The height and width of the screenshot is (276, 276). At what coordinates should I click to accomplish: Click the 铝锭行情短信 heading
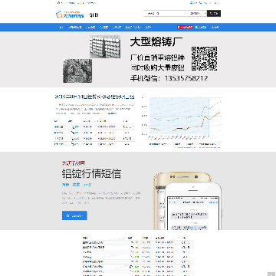pos(91,174)
